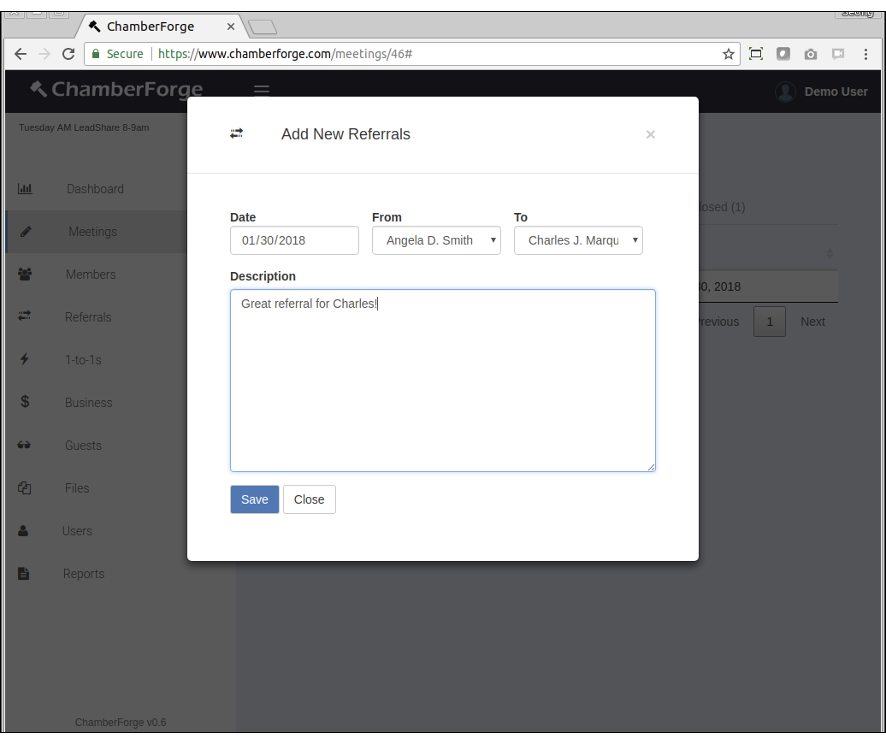The width and height of the screenshot is (886, 744).
Task: Click the Demo User avatar icon
Action: (784, 92)
